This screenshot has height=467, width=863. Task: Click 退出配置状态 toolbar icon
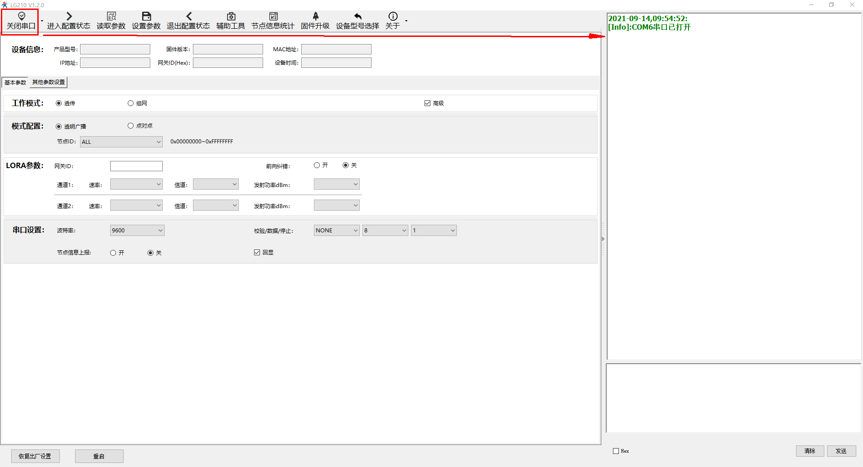pyautogui.click(x=188, y=17)
